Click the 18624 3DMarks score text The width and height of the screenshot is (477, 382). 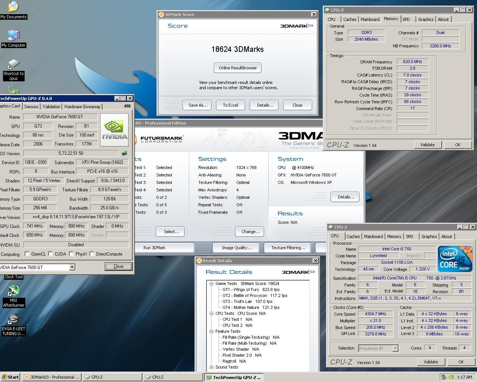(237, 49)
